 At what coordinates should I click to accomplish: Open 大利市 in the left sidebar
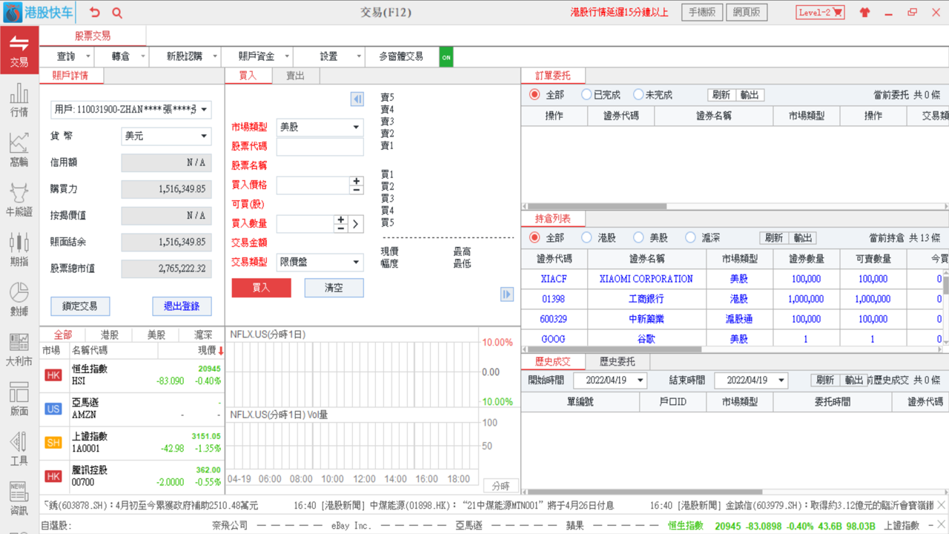click(19, 350)
